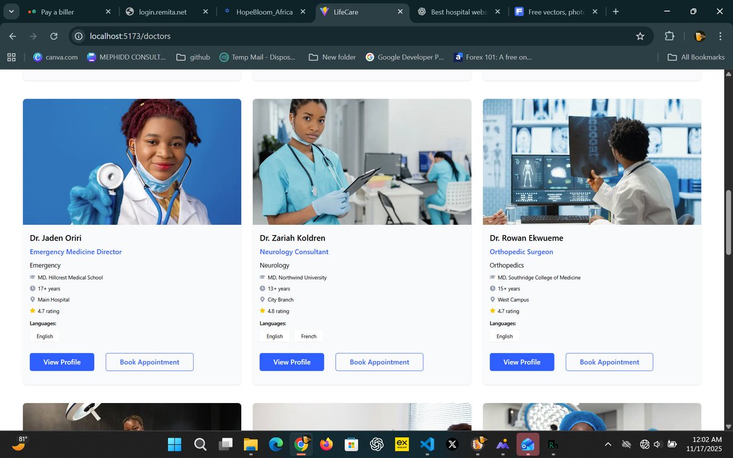Reload the doctors page
The width and height of the screenshot is (733, 458).
pyautogui.click(x=54, y=37)
